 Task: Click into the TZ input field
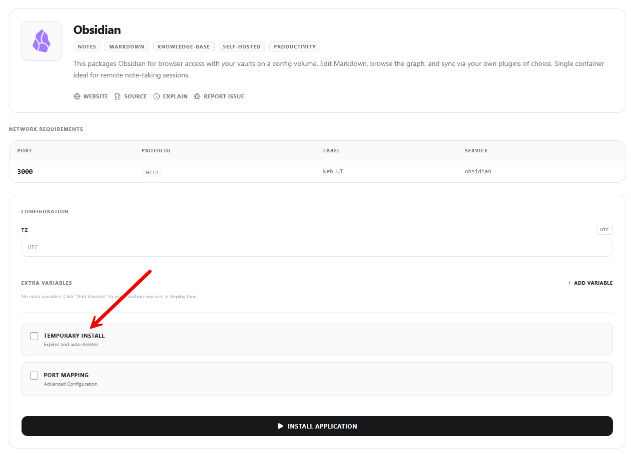317,247
